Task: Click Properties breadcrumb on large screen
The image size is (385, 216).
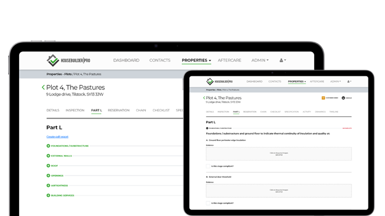Action: pyautogui.click(x=54, y=74)
